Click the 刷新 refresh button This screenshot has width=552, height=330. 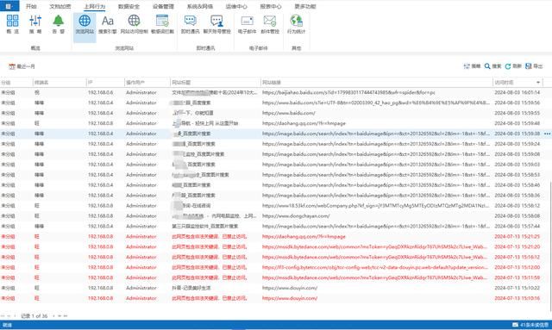click(x=513, y=66)
